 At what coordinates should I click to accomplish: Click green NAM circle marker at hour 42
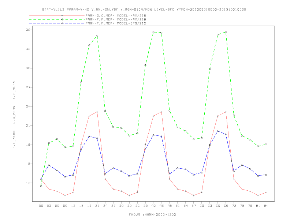(153, 32)
